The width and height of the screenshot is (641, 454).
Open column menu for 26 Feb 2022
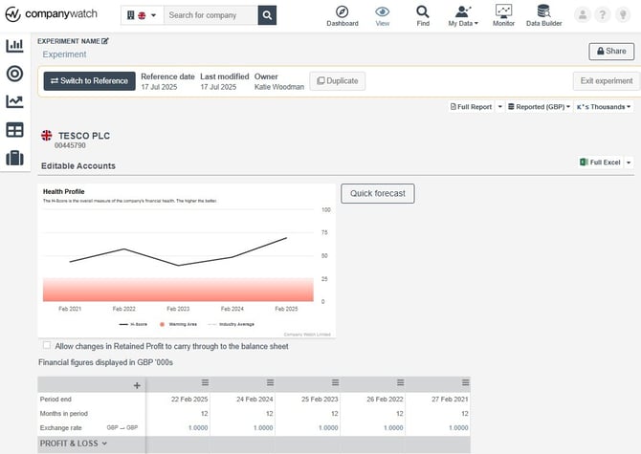point(400,382)
